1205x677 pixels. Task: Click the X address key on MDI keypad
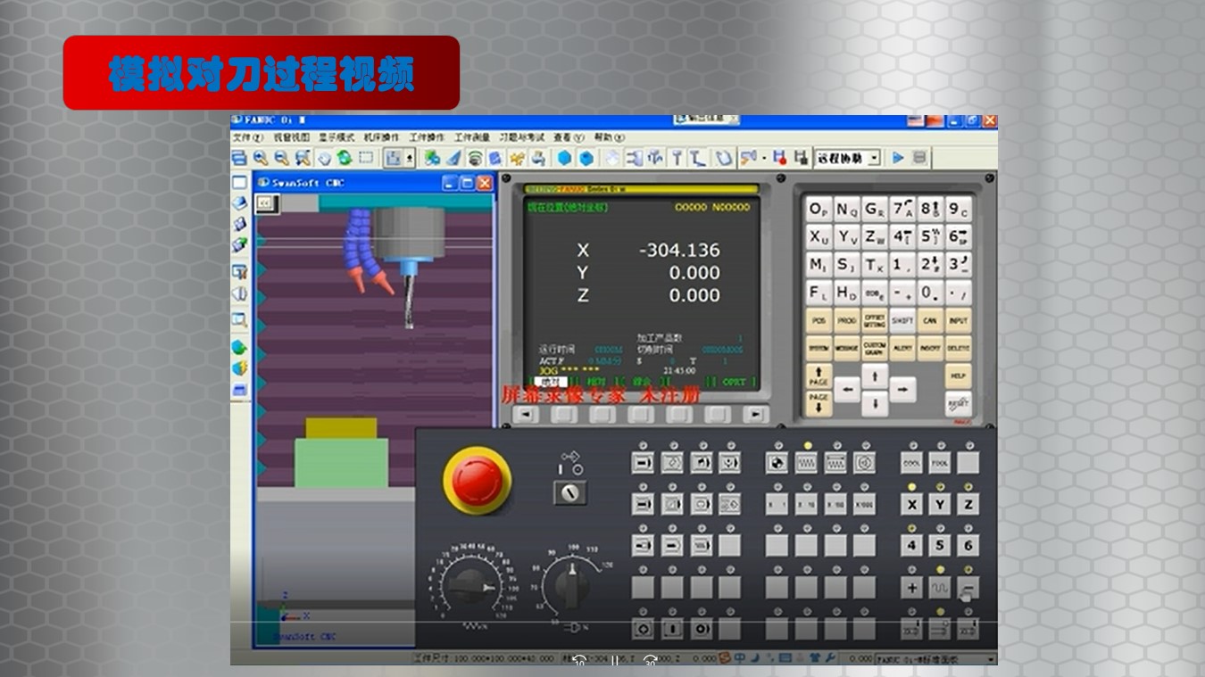(x=818, y=237)
